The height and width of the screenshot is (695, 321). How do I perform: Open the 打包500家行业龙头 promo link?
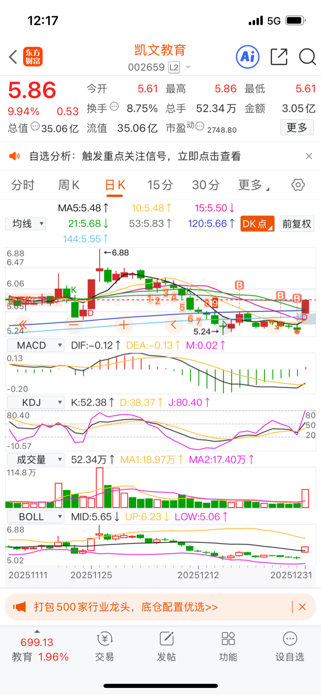point(126,607)
